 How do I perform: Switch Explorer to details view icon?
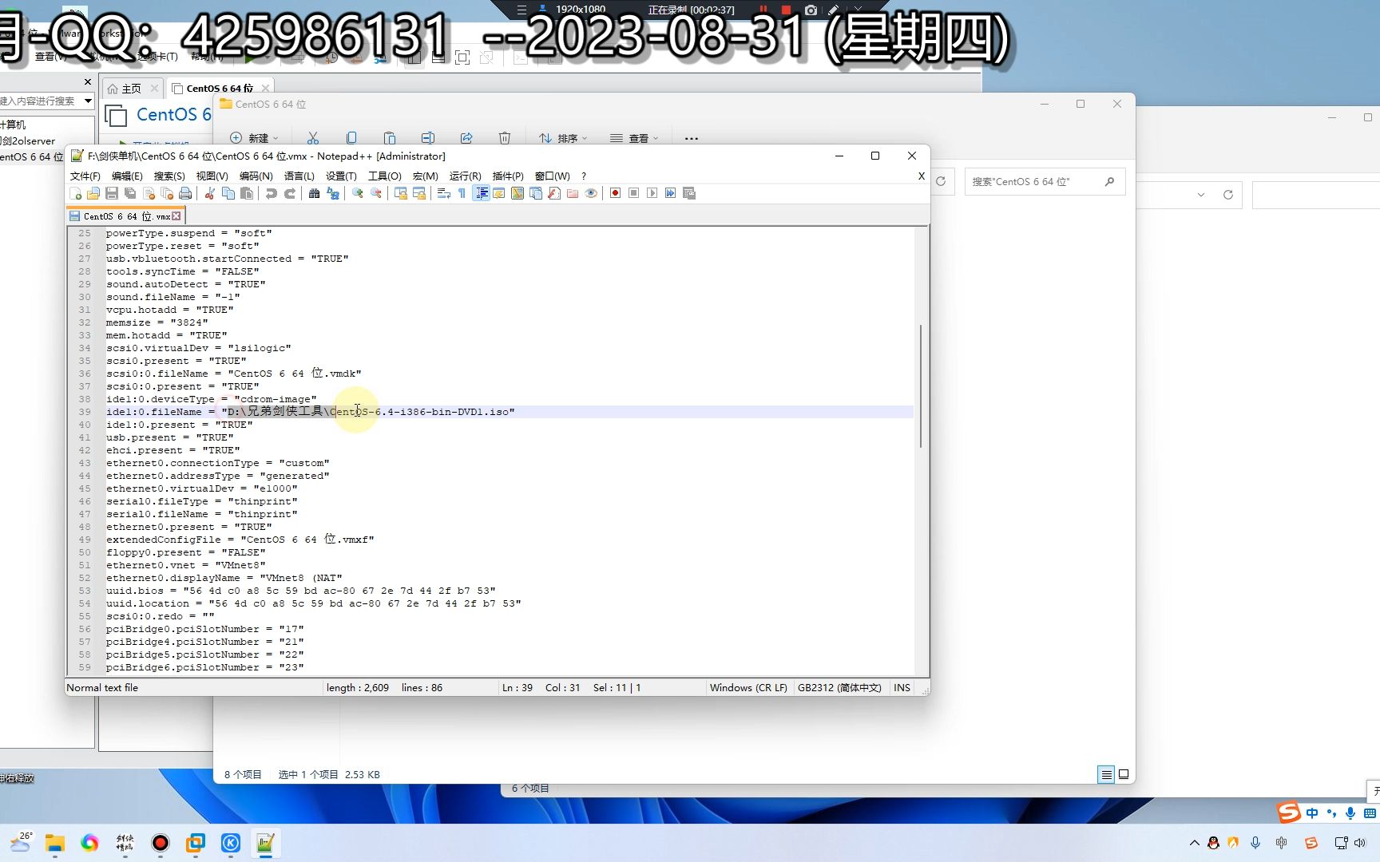point(1106,774)
